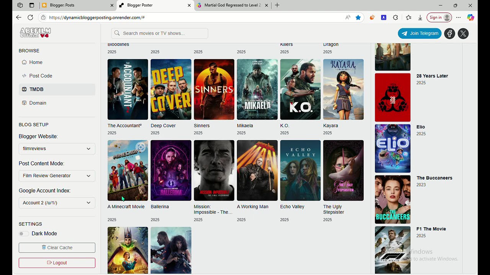Select Mission: Impossible poster
Image resolution: width=490 pixels, height=275 pixels.
[x=214, y=170]
